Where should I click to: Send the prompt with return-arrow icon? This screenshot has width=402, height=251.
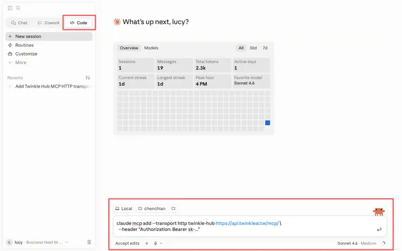(x=379, y=229)
